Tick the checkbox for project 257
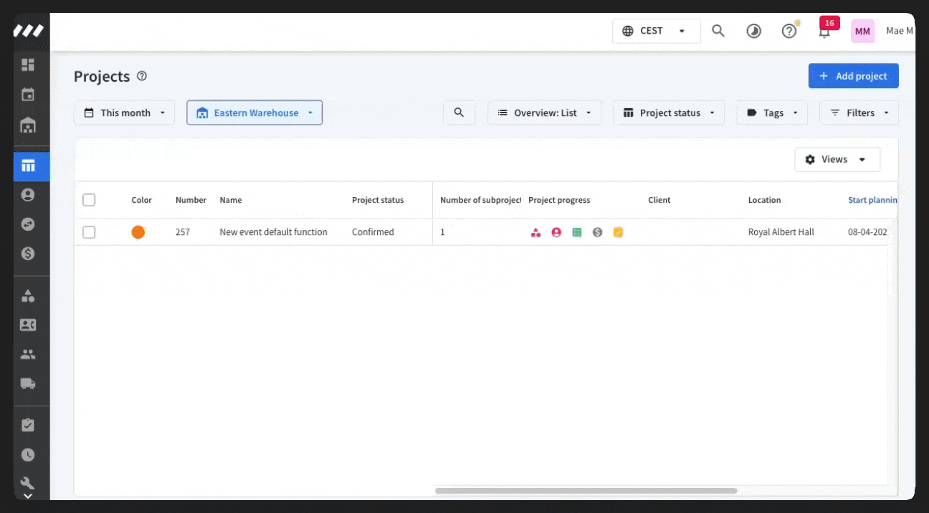Viewport: 929px width, 513px height. tap(89, 232)
